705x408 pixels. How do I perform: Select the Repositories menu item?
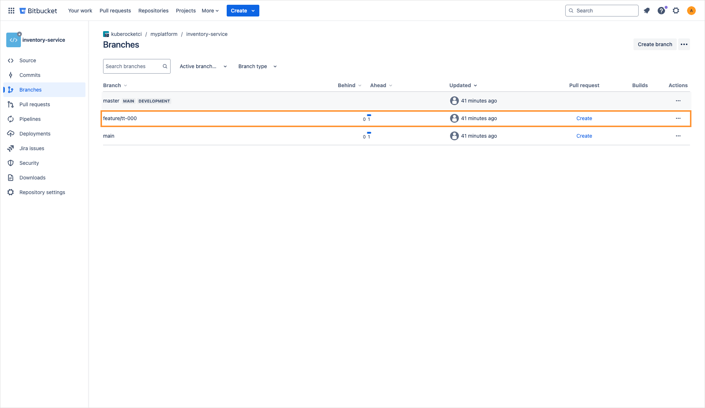pos(153,10)
